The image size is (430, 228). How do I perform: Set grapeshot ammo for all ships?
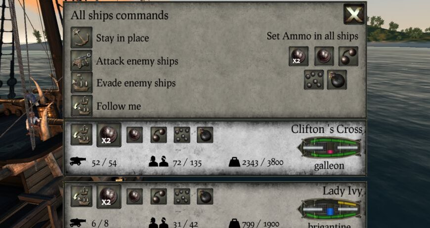pos(314,79)
